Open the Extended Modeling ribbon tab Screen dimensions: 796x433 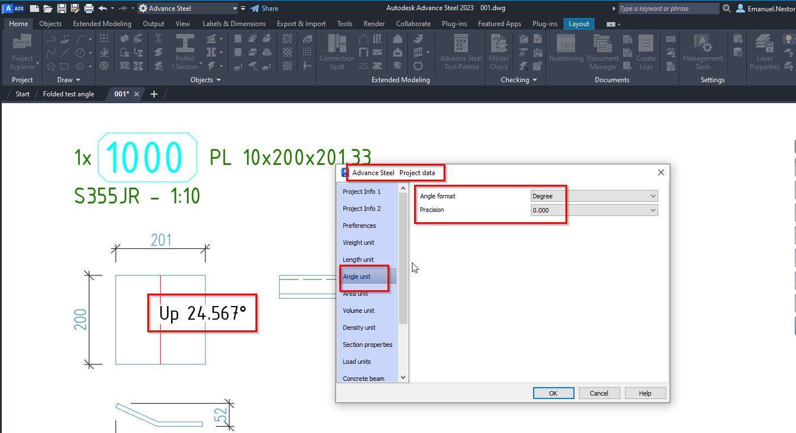pos(102,24)
